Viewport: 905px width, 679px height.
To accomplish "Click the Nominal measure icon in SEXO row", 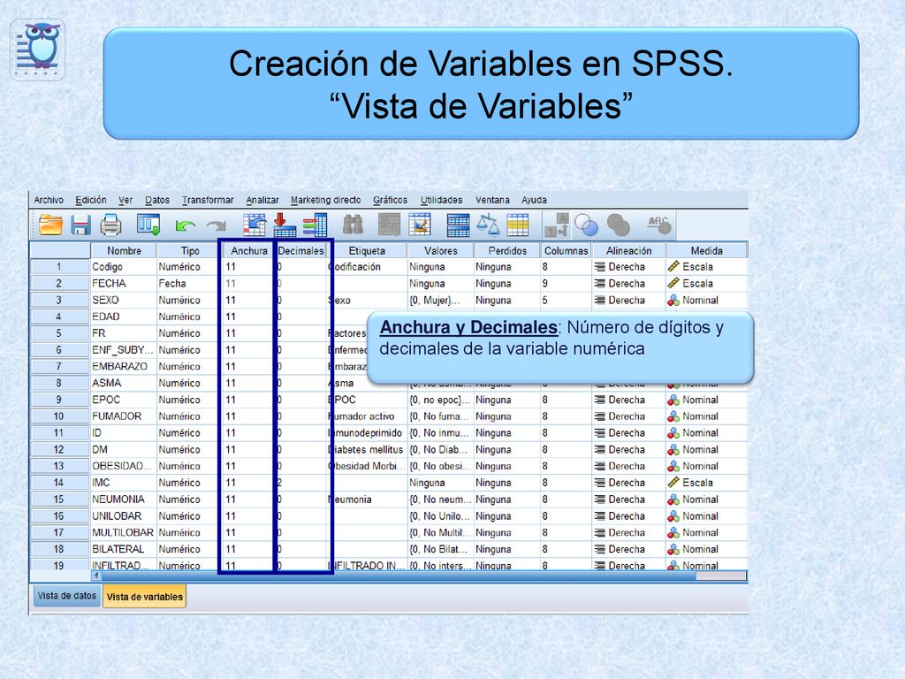I will [x=673, y=301].
